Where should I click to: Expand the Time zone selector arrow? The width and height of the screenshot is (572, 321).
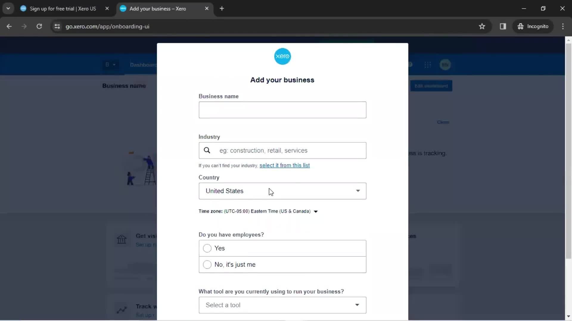point(316,211)
